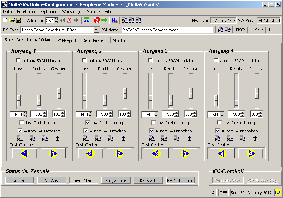Viewport: 283px width, 198px height.
Task: Open a file with the folder icon
Action: click(12, 20)
